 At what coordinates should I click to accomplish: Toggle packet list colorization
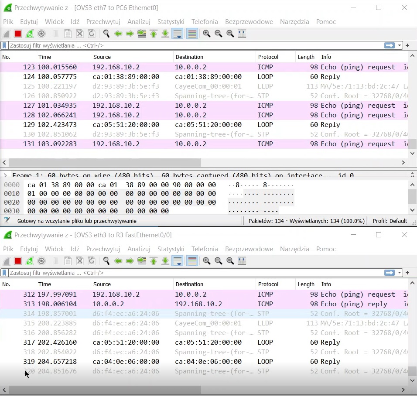click(x=192, y=34)
